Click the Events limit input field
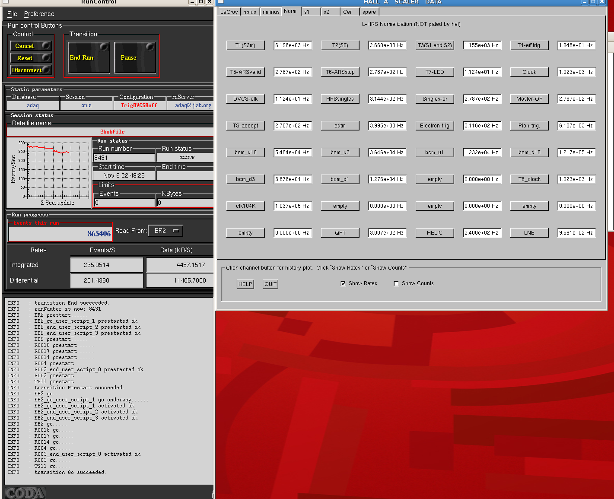 [124, 203]
